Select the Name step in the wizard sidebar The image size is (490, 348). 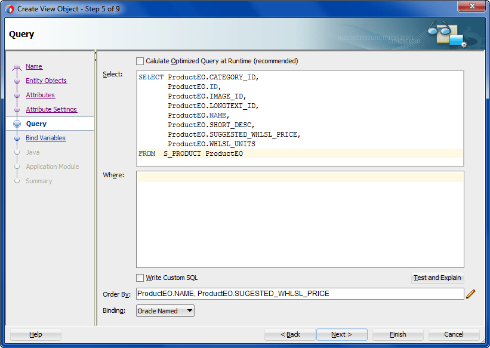pyautogui.click(x=34, y=66)
